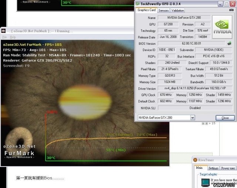Click the Shader 1459 MHz value

pos(224,95)
